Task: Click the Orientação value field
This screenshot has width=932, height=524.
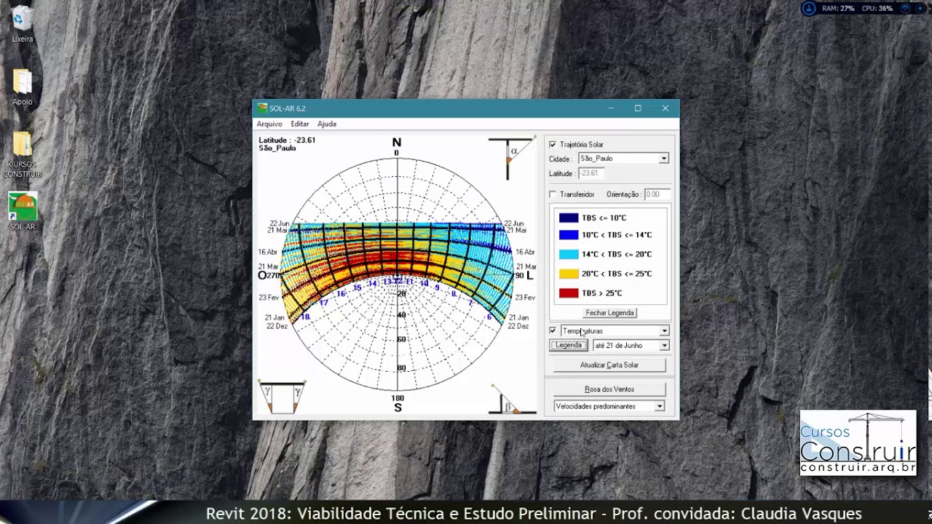Action: point(657,194)
